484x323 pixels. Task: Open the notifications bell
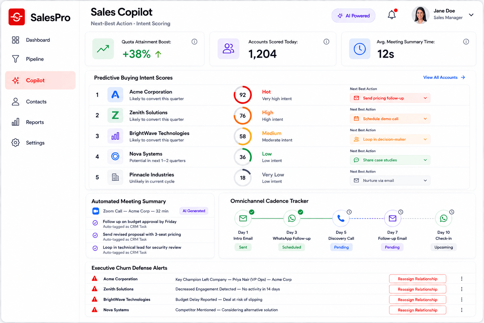coord(392,15)
